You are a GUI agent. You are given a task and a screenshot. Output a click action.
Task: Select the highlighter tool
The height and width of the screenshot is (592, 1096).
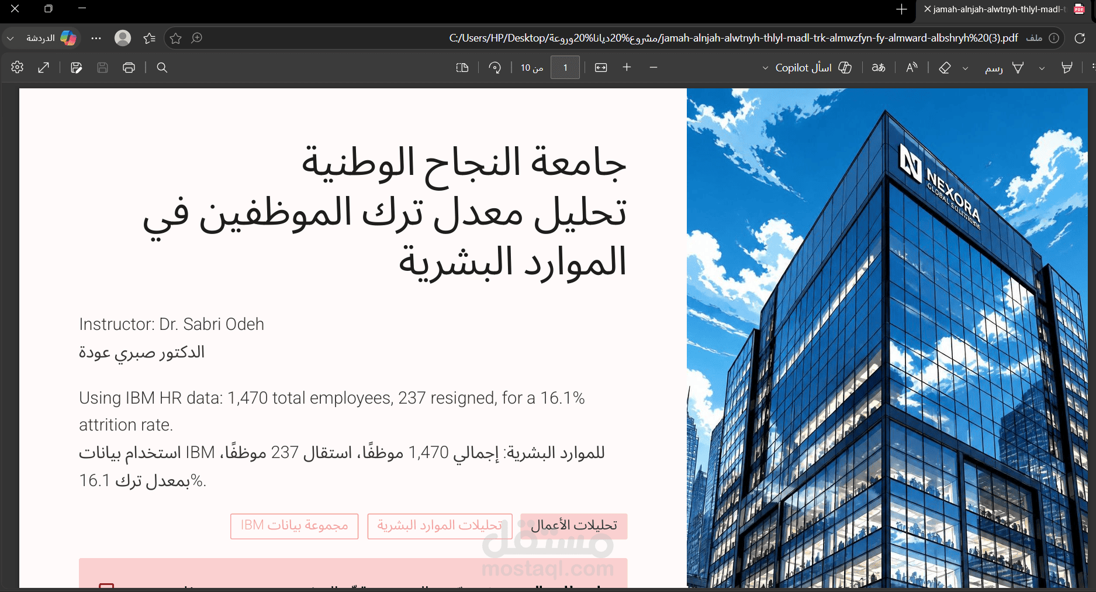1067,67
